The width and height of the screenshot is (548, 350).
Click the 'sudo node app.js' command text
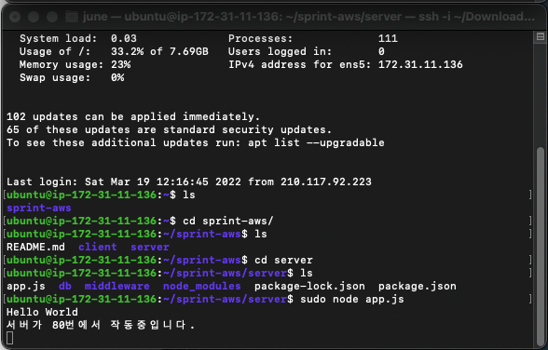click(352, 299)
